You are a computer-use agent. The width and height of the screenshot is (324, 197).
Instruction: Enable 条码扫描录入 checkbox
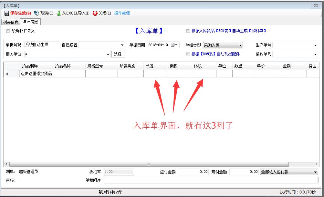coord(8,31)
